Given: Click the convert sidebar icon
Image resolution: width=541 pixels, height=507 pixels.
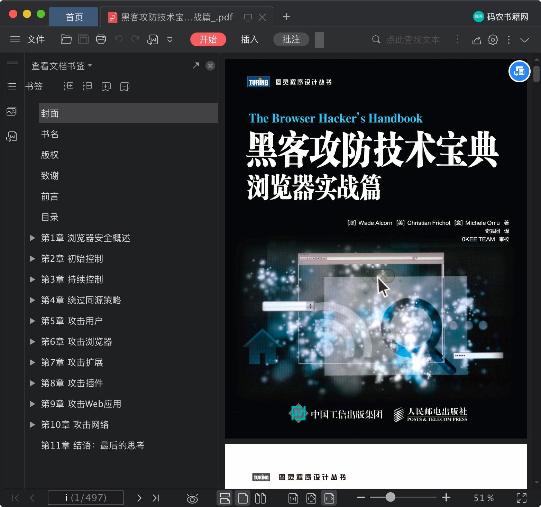Looking at the screenshot, I should coord(11,136).
